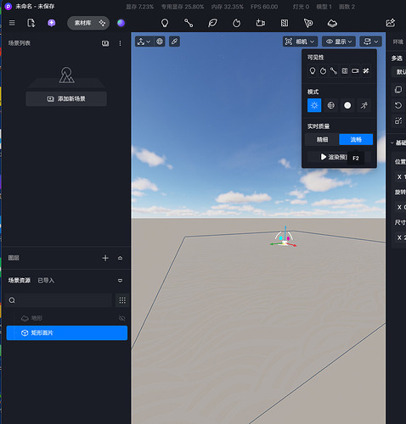Select the terrain tool in top toolbar
Image resolution: width=406 pixels, height=424 pixels.
pyautogui.click(x=332, y=23)
